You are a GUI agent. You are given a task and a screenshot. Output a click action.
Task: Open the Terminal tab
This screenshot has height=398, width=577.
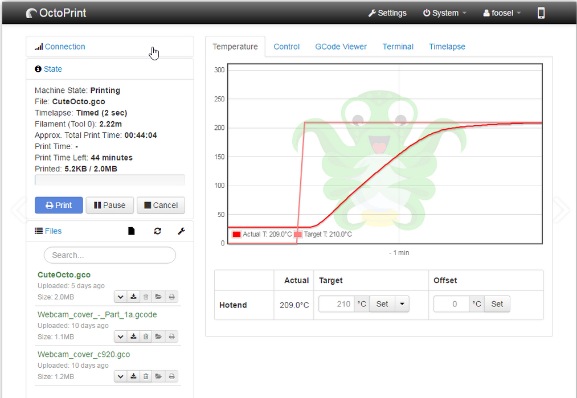coord(398,47)
